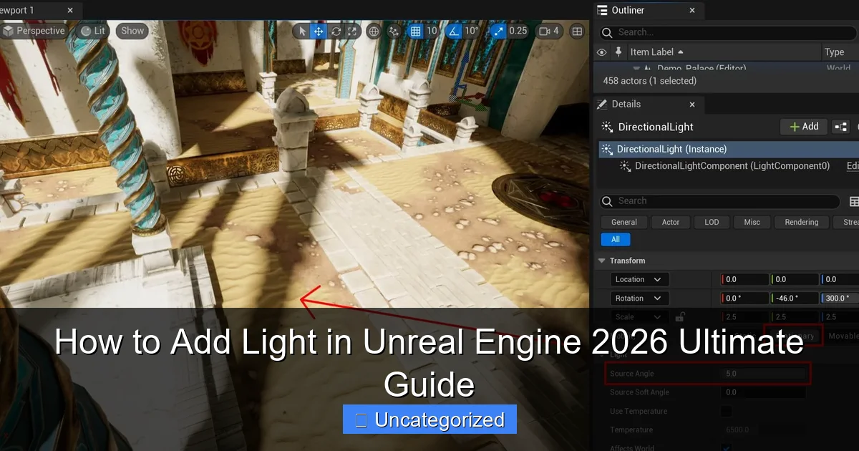Click the pin column icon in Outliner
859x451 pixels.
[618, 52]
